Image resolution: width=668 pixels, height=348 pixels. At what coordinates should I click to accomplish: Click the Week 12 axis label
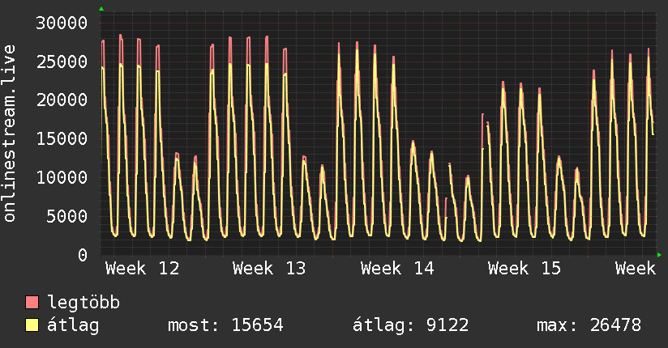[143, 269]
